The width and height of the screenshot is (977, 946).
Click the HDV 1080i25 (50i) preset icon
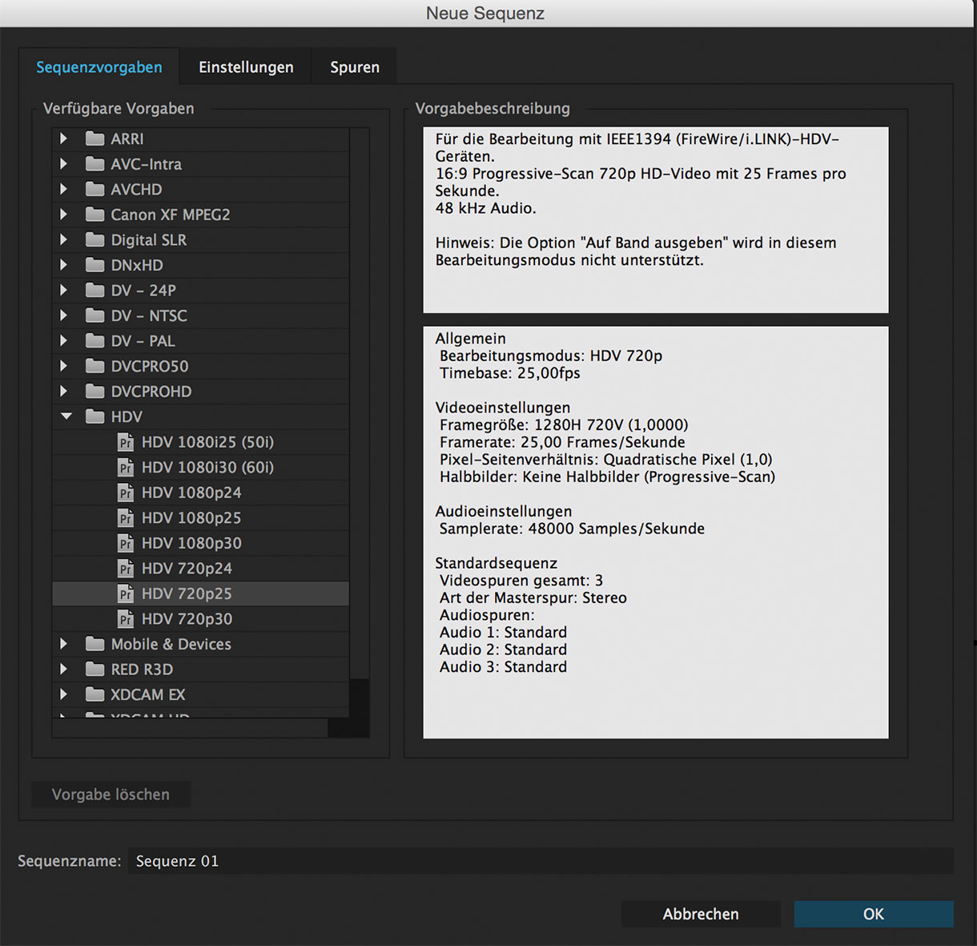126,442
